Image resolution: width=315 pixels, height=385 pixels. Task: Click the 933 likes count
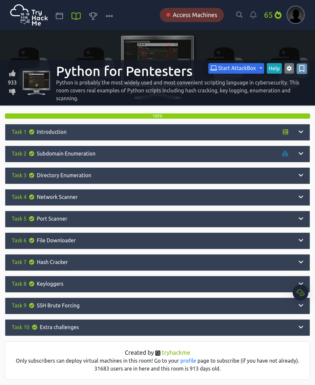tap(12, 83)
